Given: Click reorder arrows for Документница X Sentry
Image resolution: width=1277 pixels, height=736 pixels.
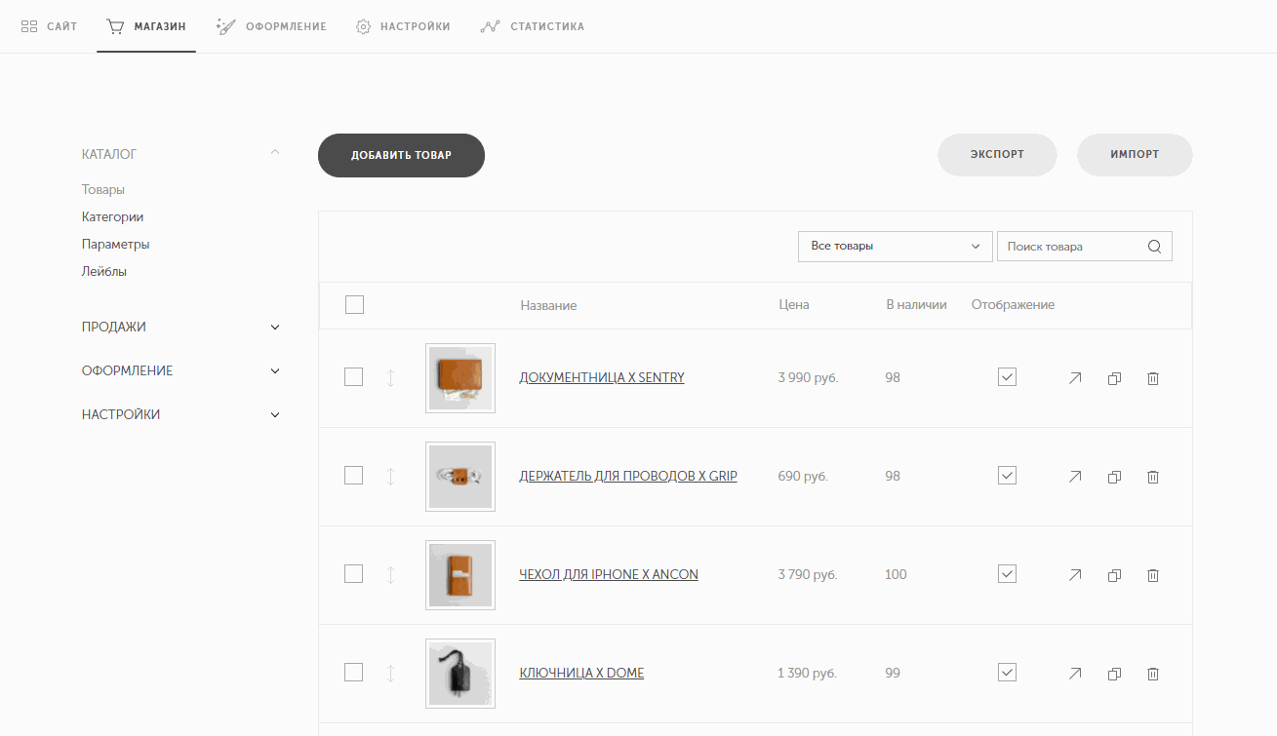Looking at the screenshot, I should 390,378.
